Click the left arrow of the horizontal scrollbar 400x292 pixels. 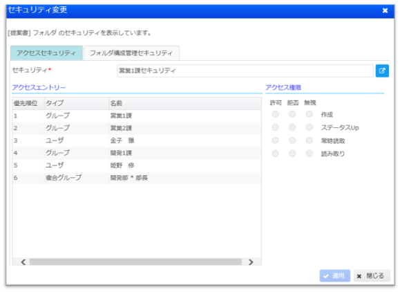(23, 262)
